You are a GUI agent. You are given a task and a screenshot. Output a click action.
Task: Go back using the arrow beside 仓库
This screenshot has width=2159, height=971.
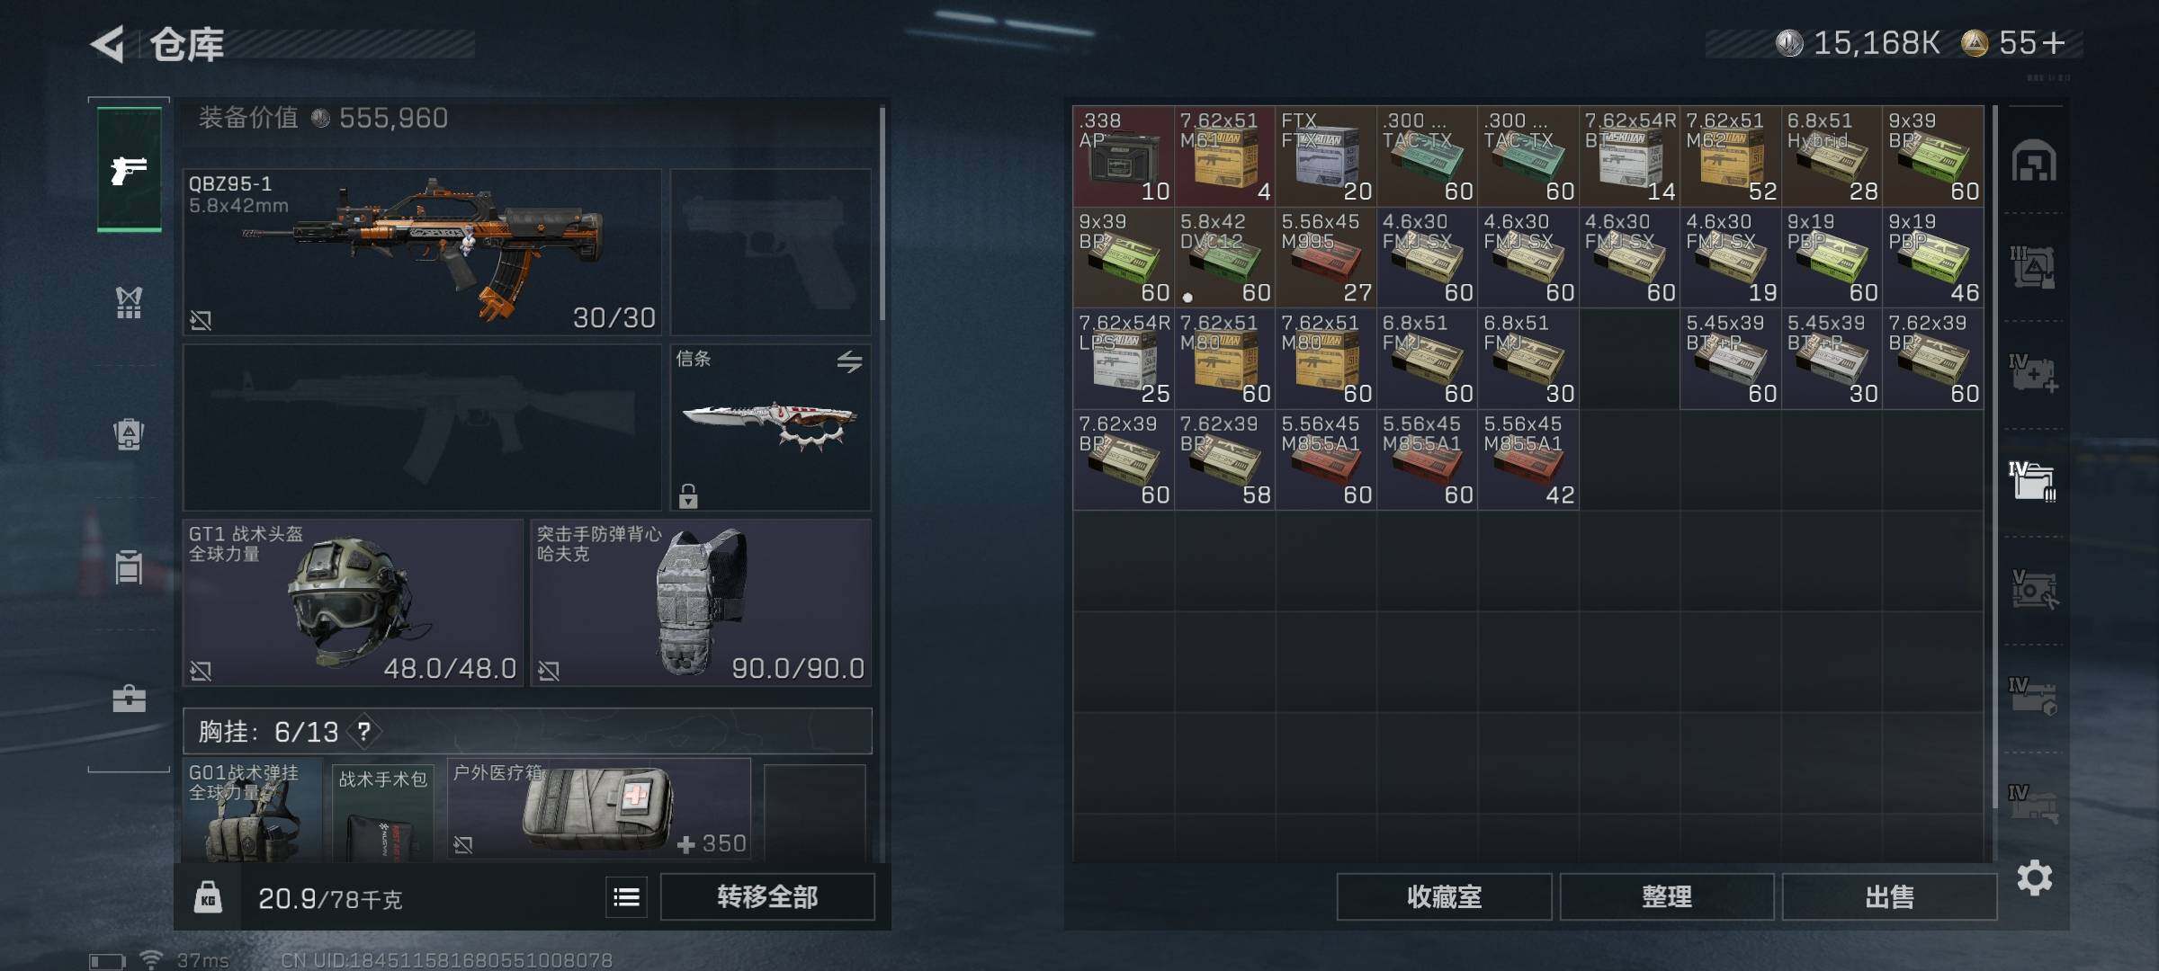tap(108, 44)
